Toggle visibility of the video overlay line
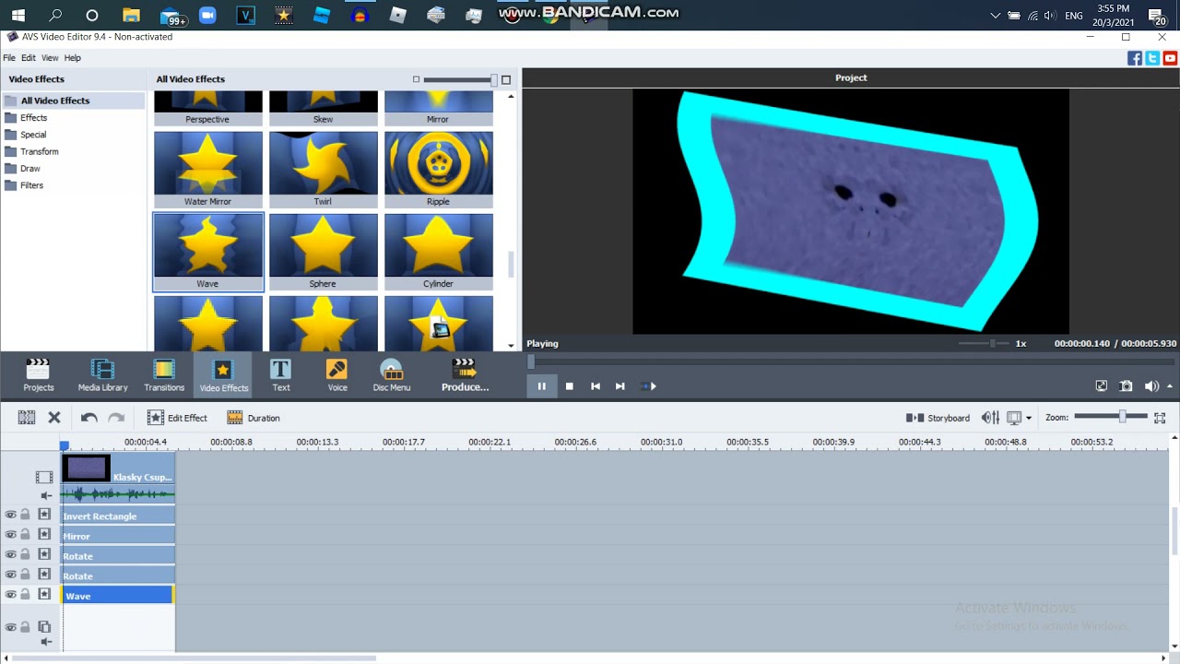The height and width of the screenshot is (664, 1180). tap(11, 627)
